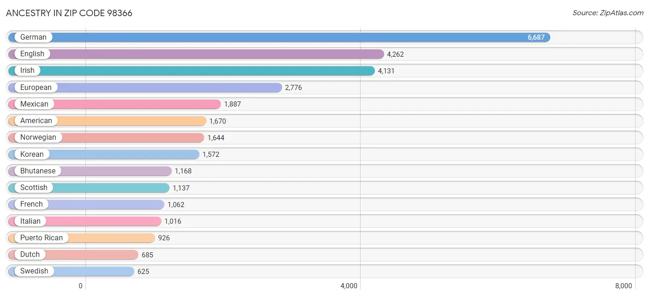This screenshot has width=649, height=297.
Task: Click the 1,670 value next to American
Action: click(x=217, y=121)
